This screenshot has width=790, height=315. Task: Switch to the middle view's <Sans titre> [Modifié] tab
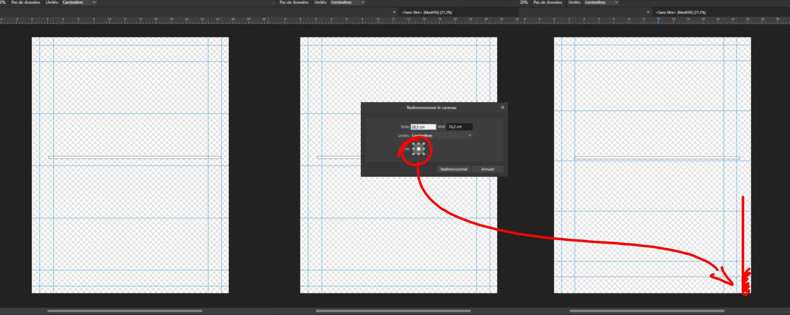427,12
